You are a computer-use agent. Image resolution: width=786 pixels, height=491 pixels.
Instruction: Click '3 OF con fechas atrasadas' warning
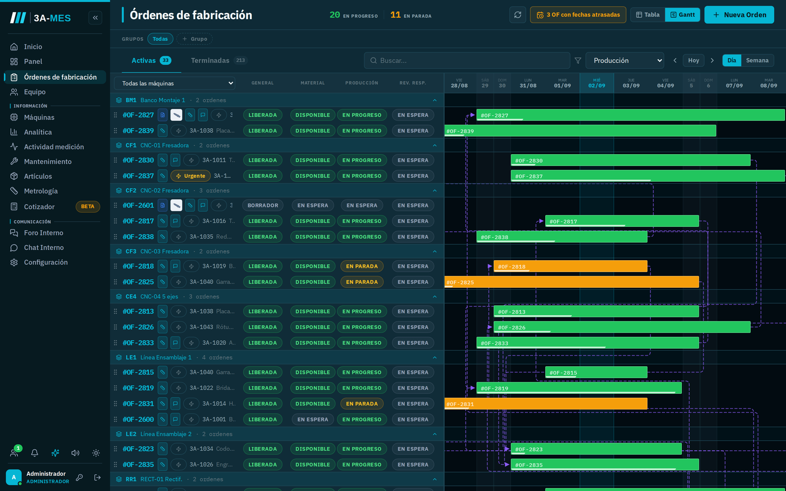(x=578, y=15)
